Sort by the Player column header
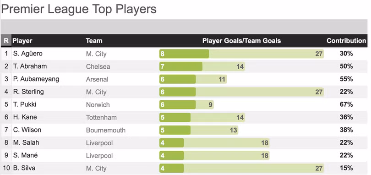 pyautogui.click(x=22, y=41)
